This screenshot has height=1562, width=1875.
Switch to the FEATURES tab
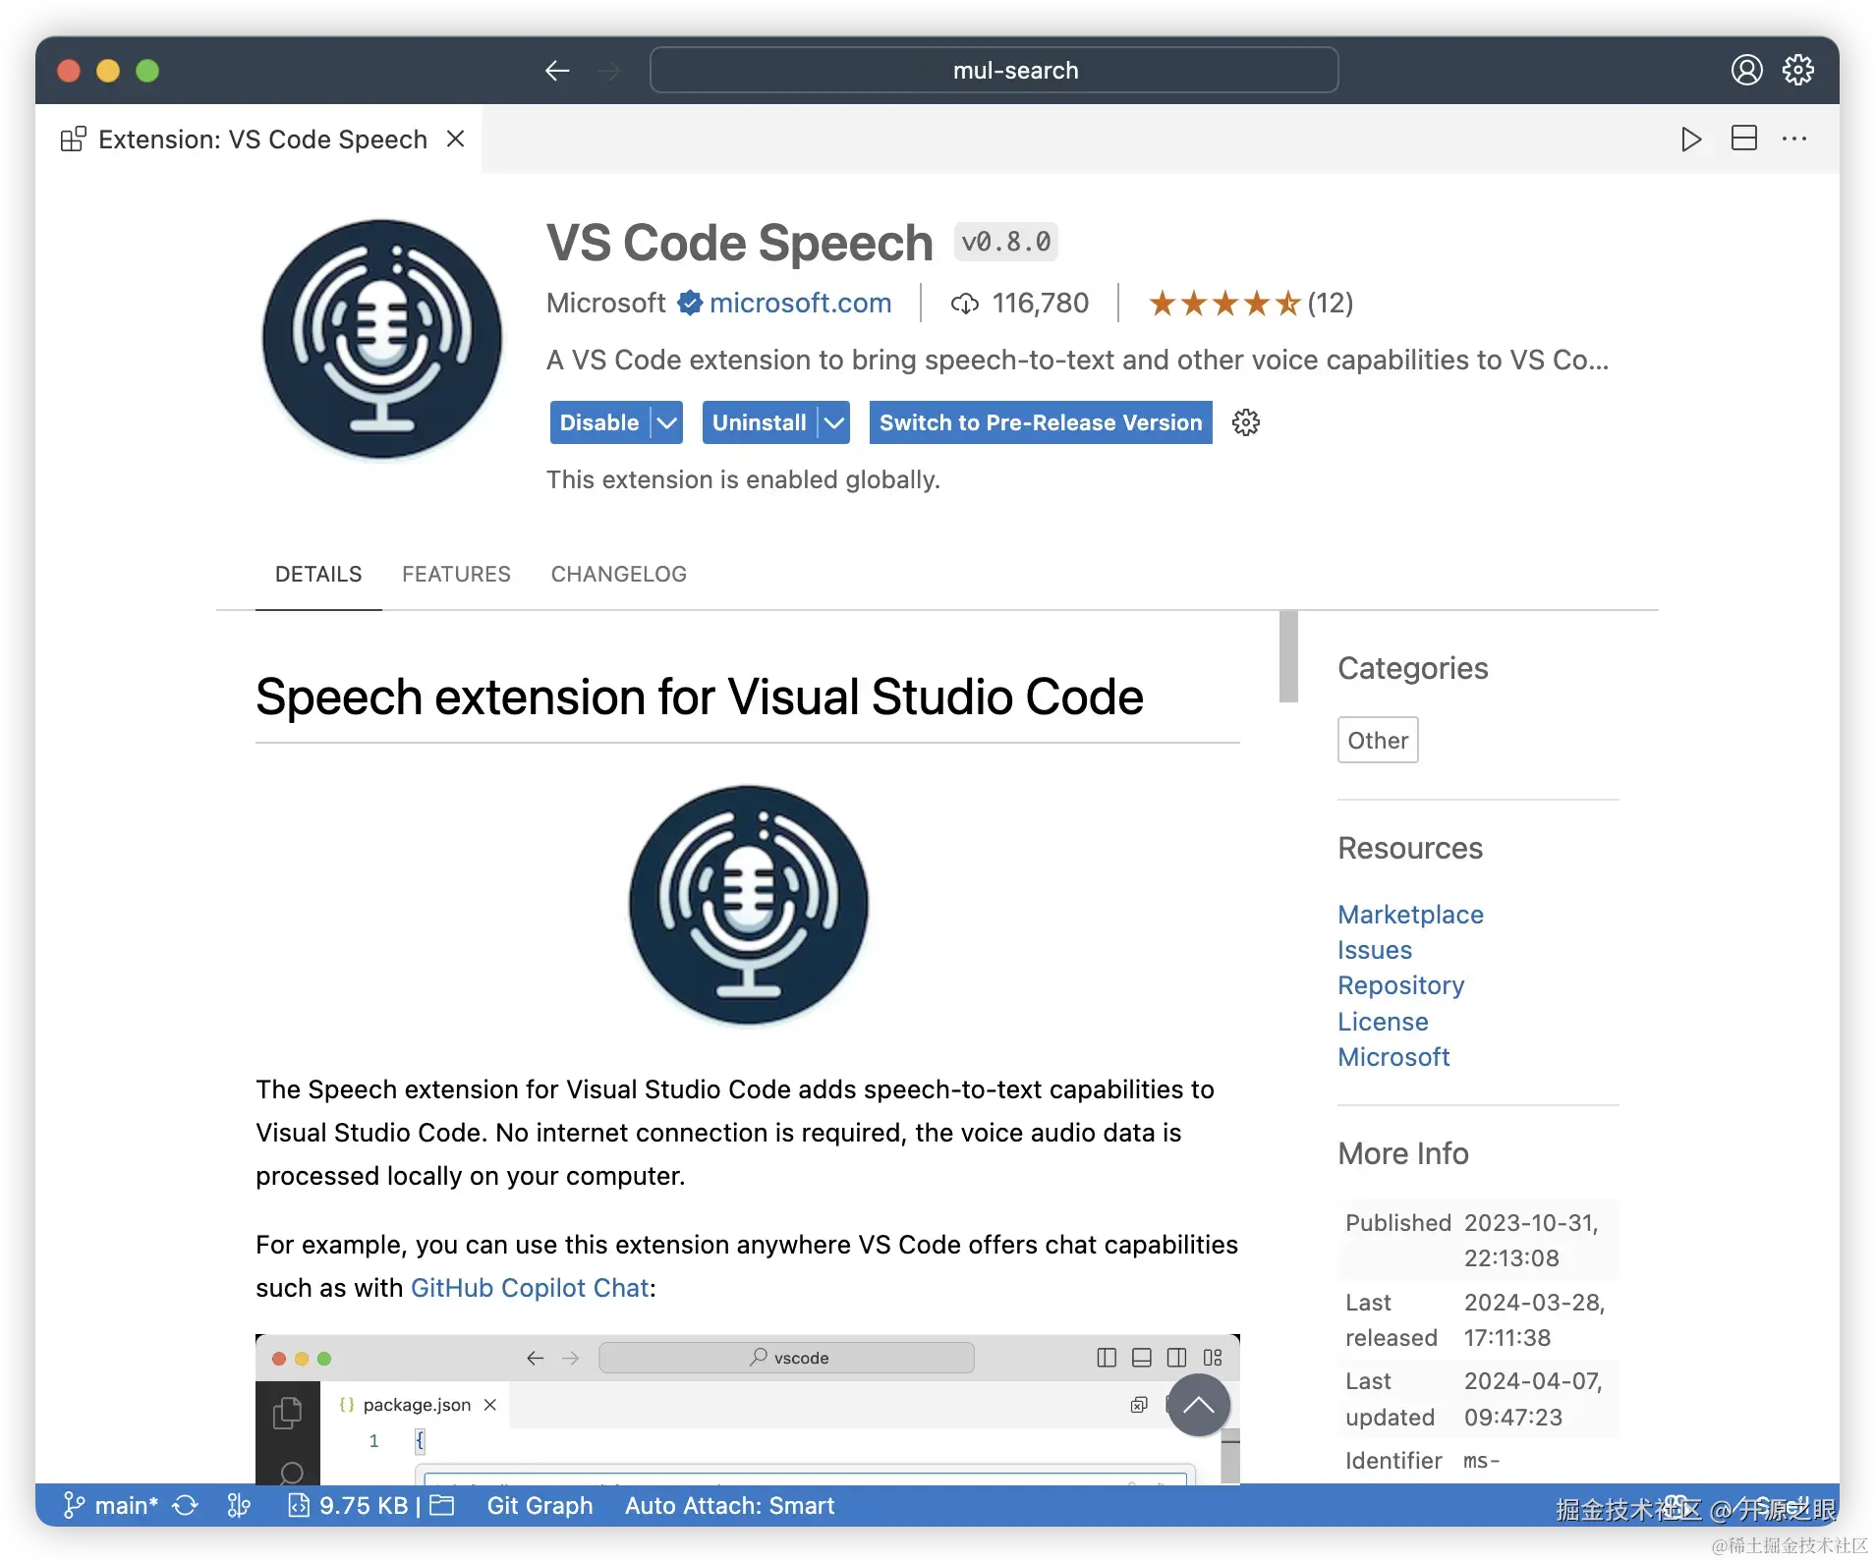tap(456, 574)
